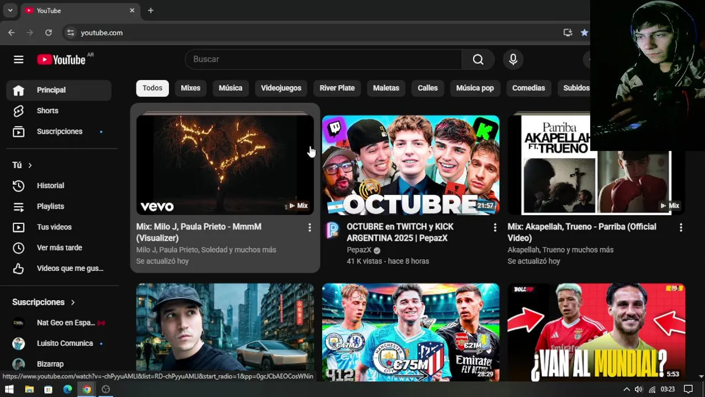Image resolution: width=705 pixels, height=397 pixels.
Task: Start voice search with microphone icon
Action: 513,60
